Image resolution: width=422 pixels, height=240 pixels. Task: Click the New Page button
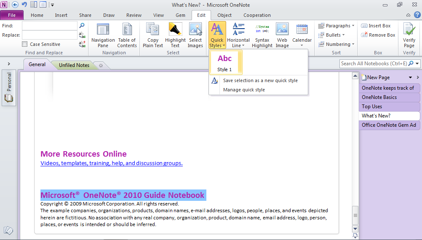click(x=375, y=77)
